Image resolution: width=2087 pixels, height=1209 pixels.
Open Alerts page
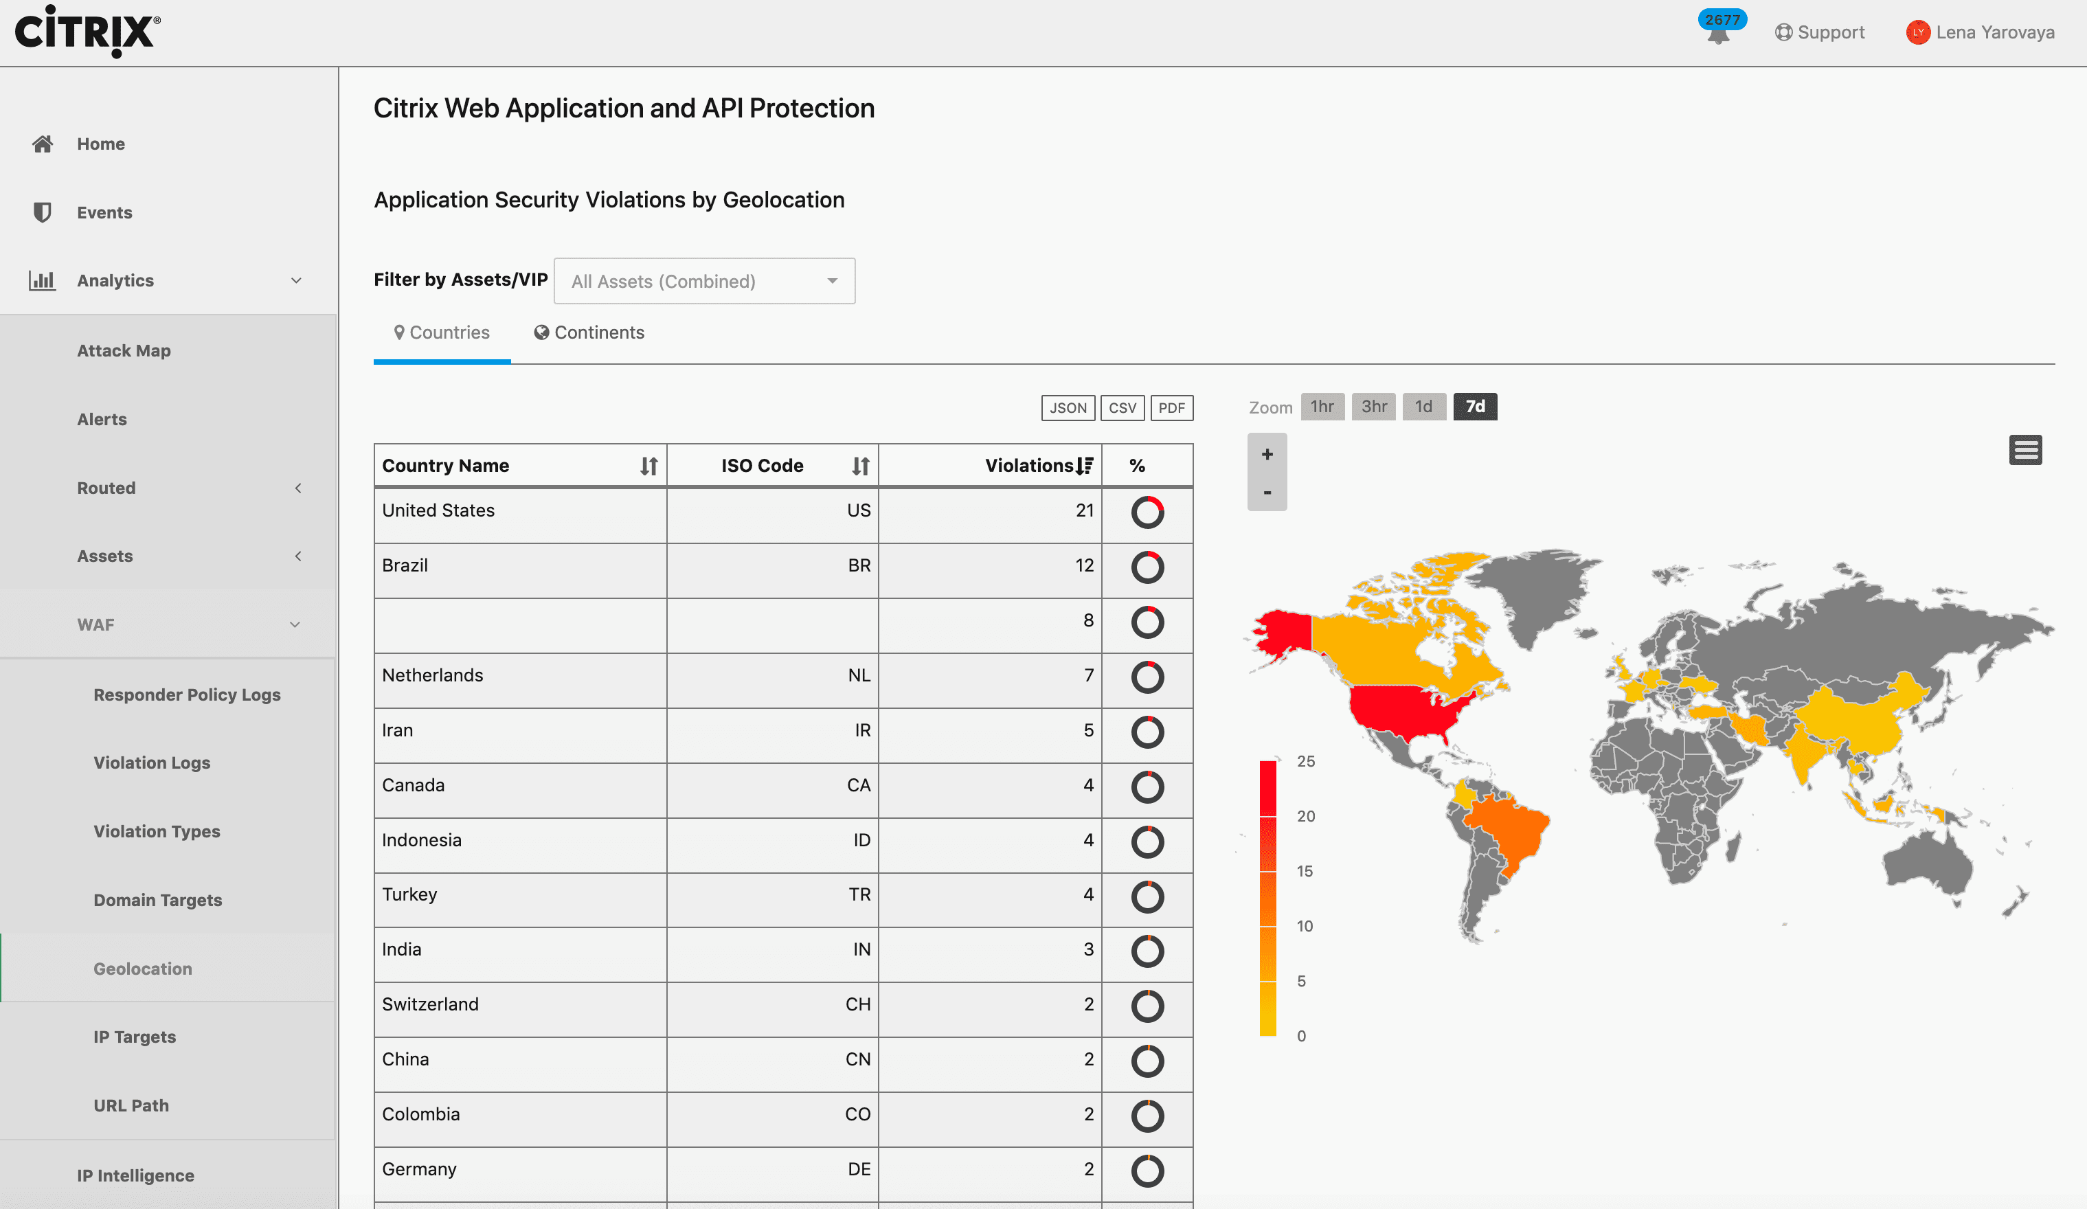point(102,419)
